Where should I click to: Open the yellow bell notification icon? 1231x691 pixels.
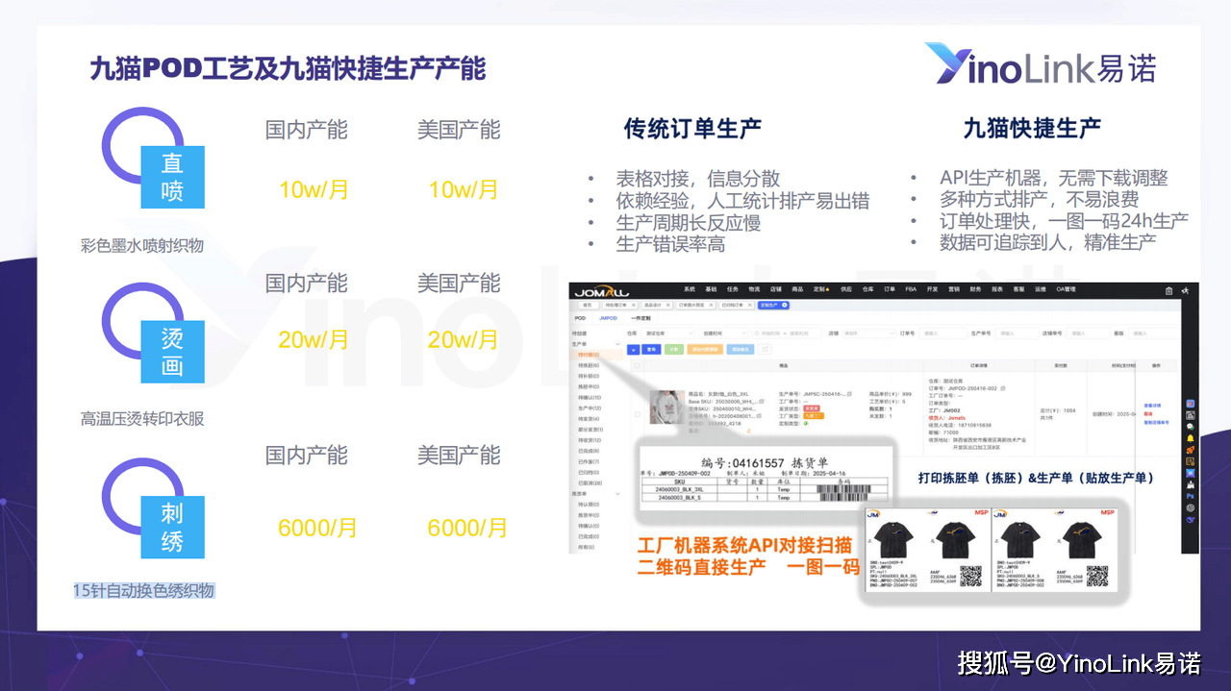coord(1191,438)
